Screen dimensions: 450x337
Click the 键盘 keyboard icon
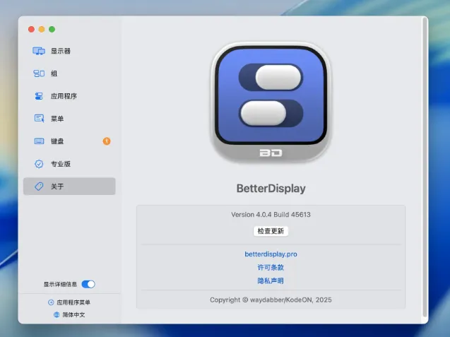tap(39, 141)
